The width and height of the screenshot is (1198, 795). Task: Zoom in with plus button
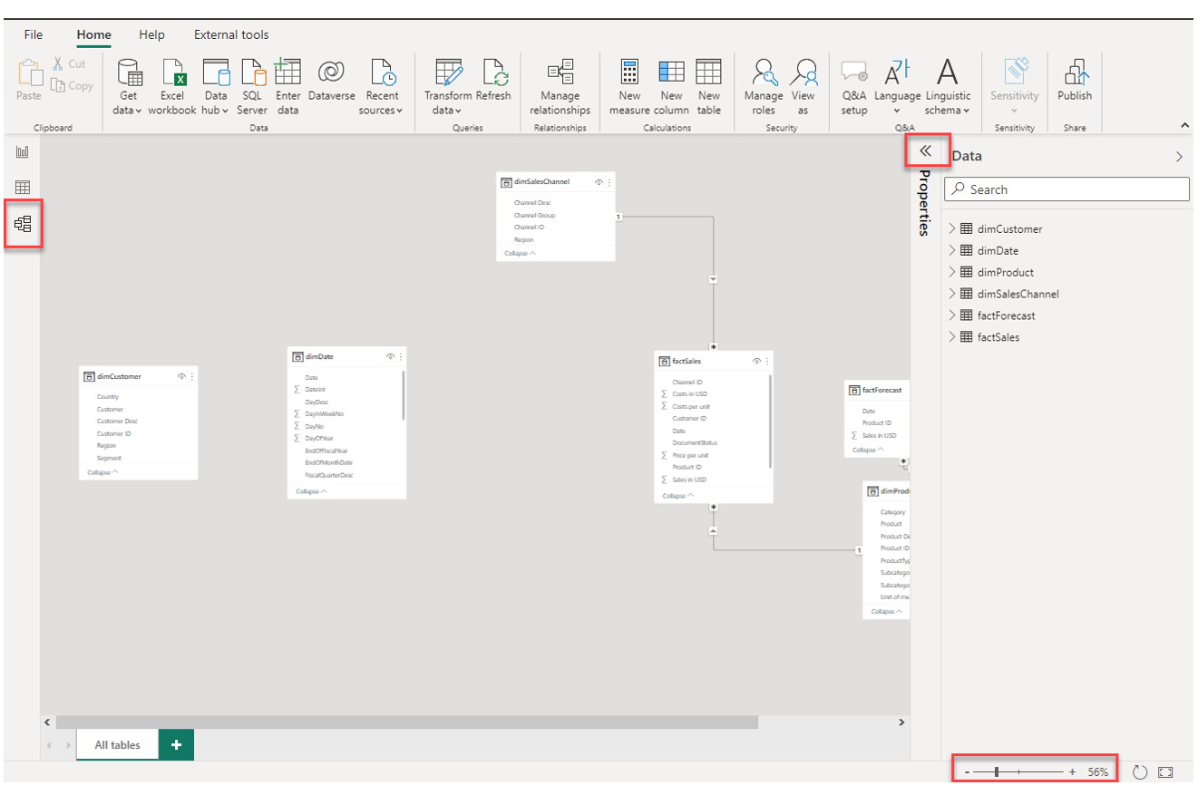(1072, 772)
